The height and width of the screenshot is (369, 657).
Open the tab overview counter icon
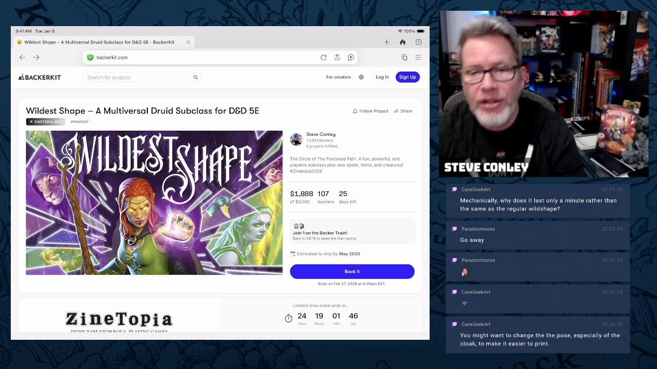point(419,42)
